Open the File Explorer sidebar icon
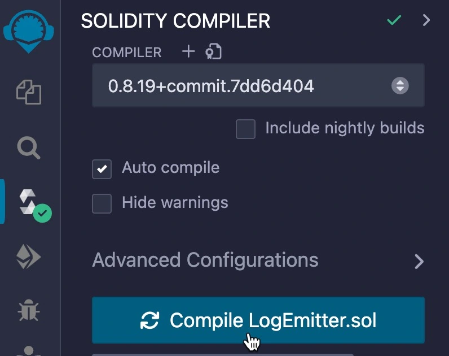The width and height of the screenshot is (449, 356). (28, 92)
